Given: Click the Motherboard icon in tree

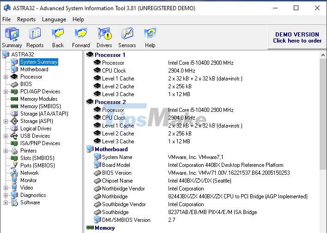Looking at the screenshot, I should [x=14, y=69].
